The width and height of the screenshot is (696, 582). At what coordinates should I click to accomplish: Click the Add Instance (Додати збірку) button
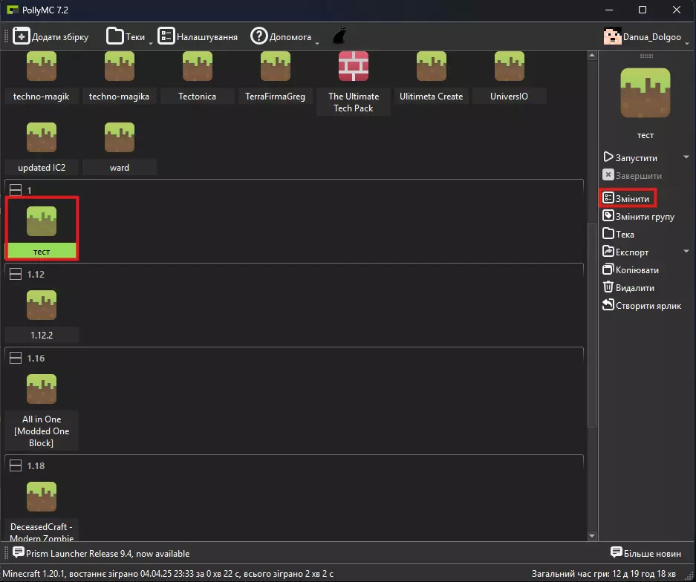51,36
